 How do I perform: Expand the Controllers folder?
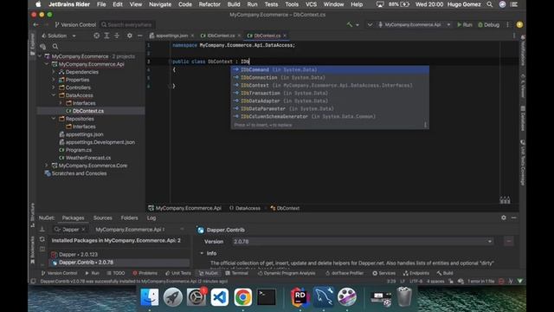pos(54,88)
